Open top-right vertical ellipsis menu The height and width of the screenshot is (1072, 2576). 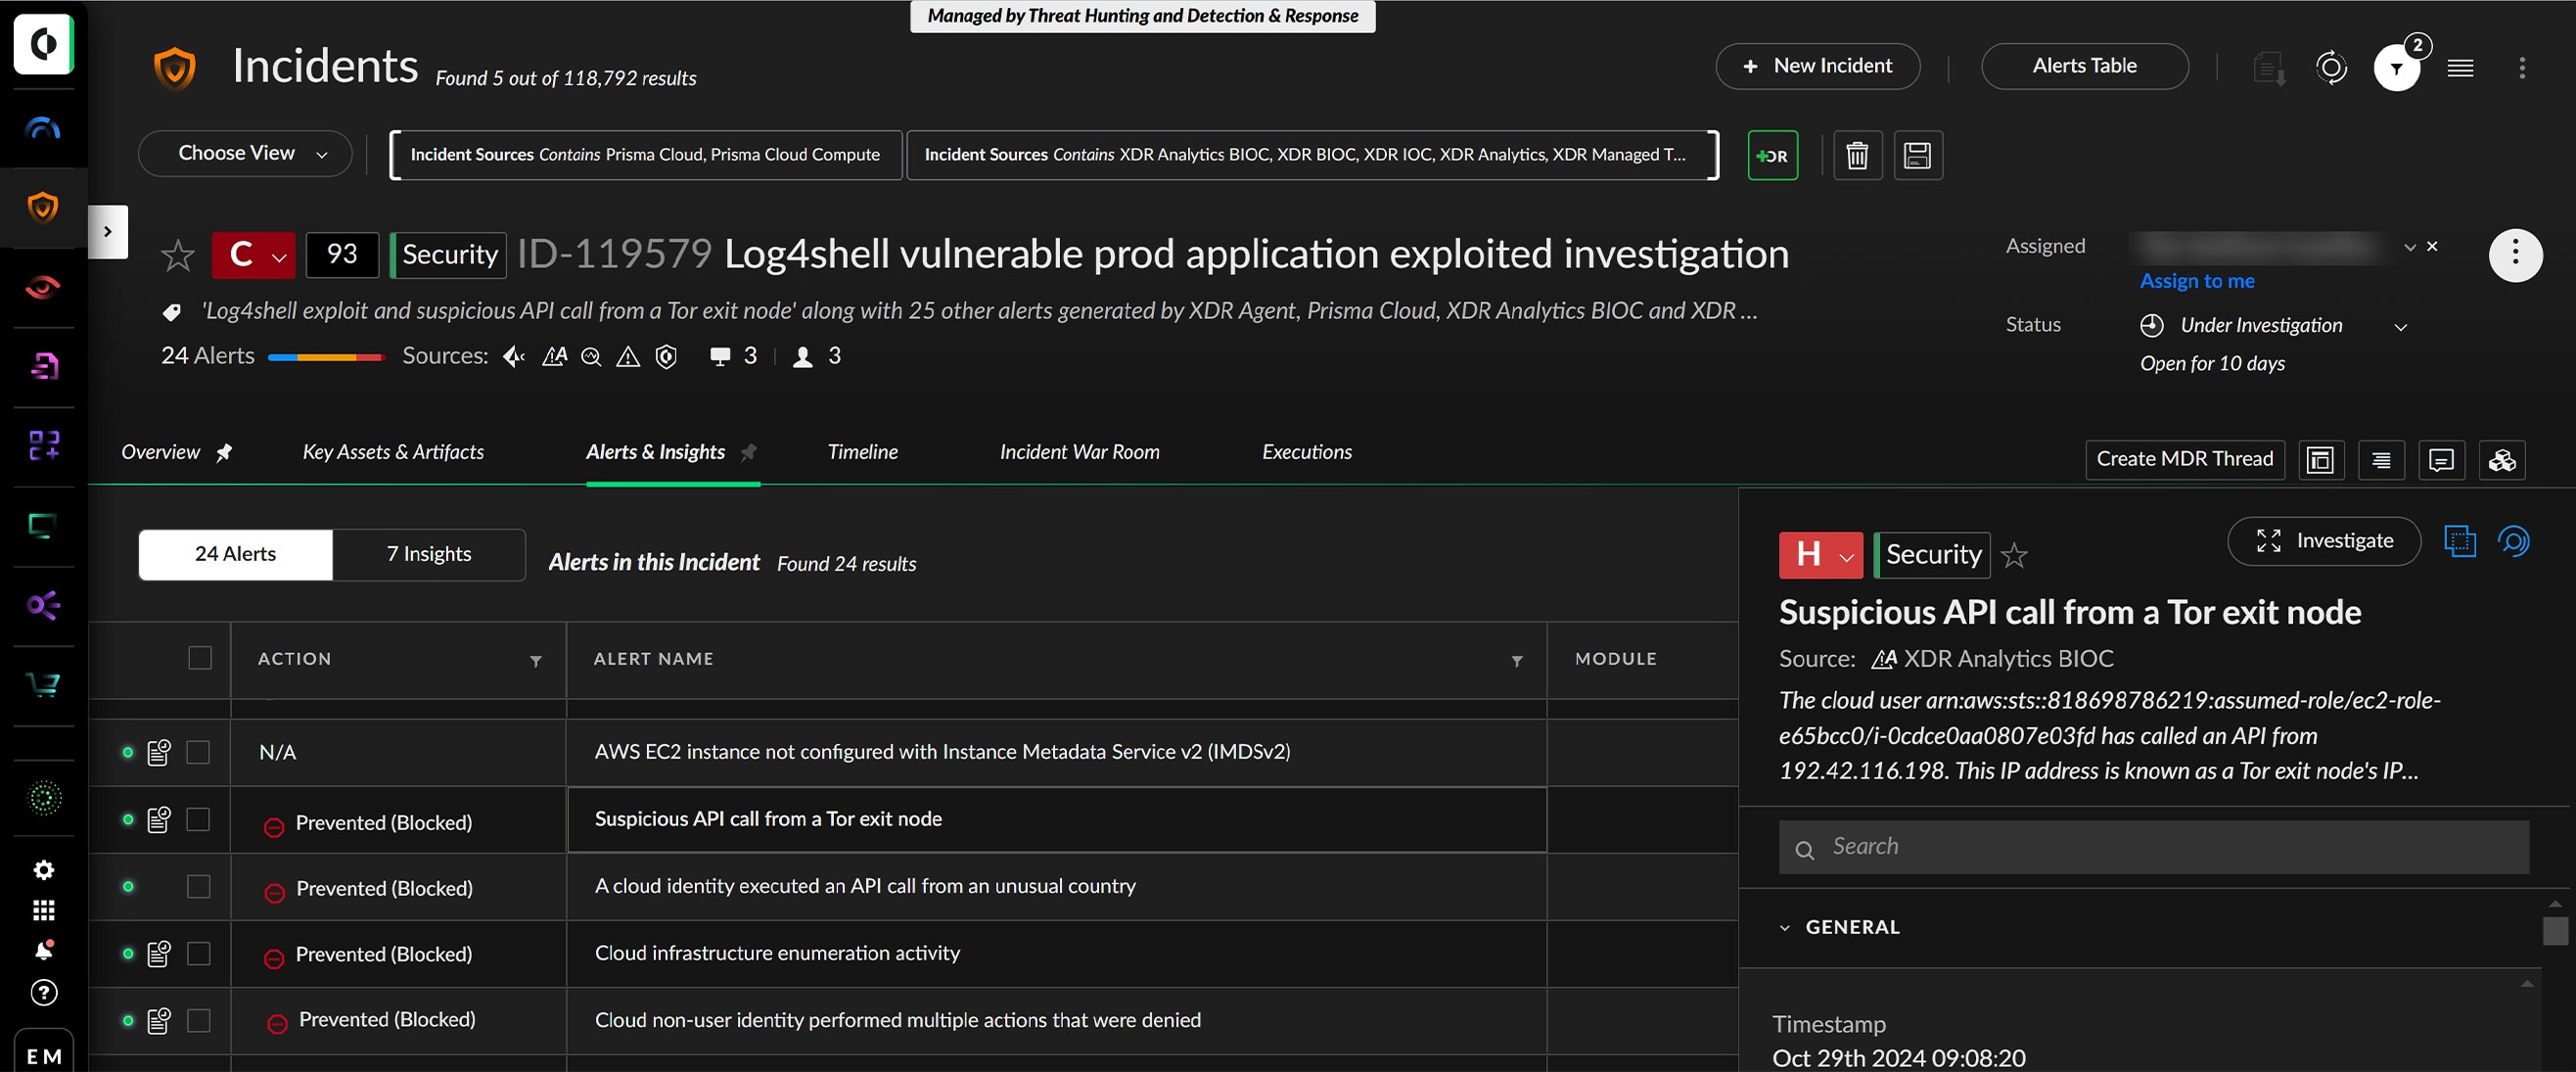click(2522, 67)
